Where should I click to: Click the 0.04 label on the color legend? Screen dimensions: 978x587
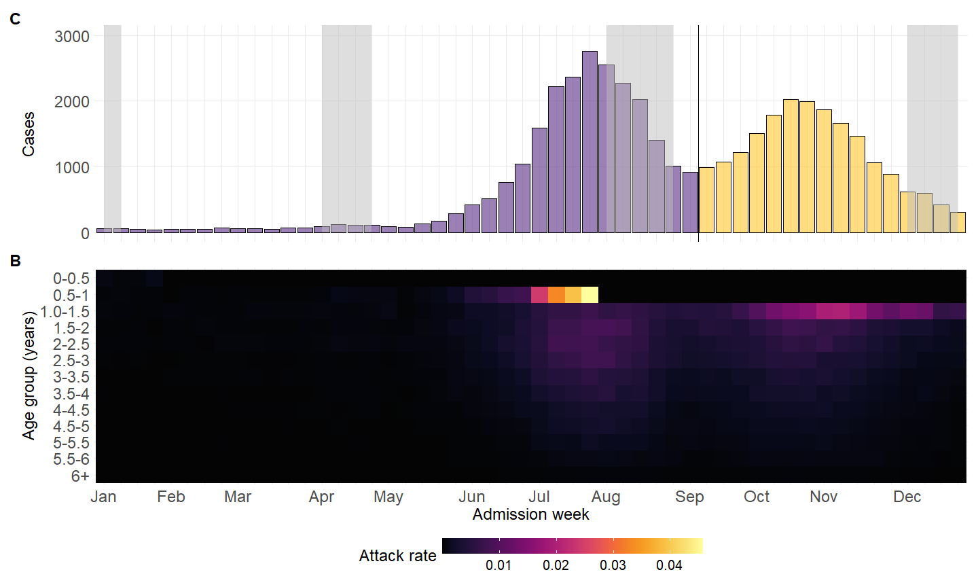(669, 565)
